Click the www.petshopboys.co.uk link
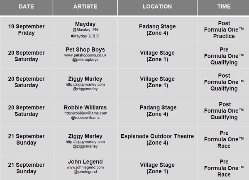 coord(85,55)
